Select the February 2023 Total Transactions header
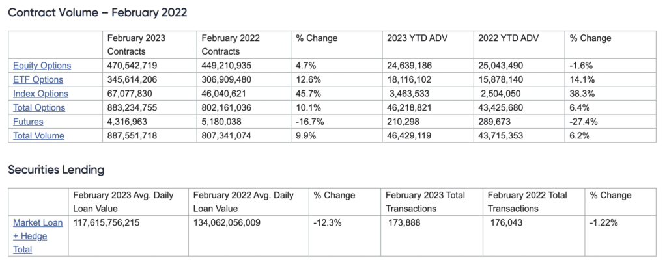 click(x=425, y=202)
